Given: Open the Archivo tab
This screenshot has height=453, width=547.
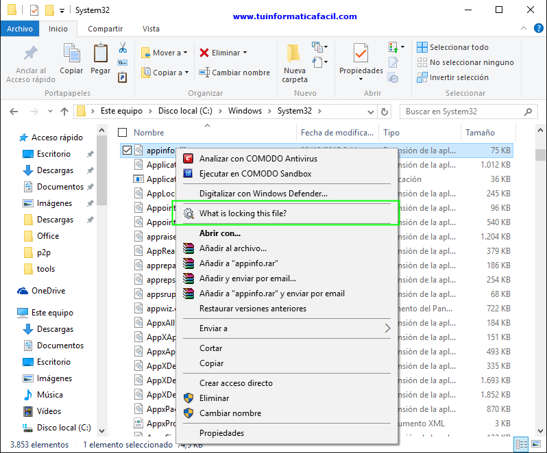Looking at the screenshot, I should (x=19, y=29).
